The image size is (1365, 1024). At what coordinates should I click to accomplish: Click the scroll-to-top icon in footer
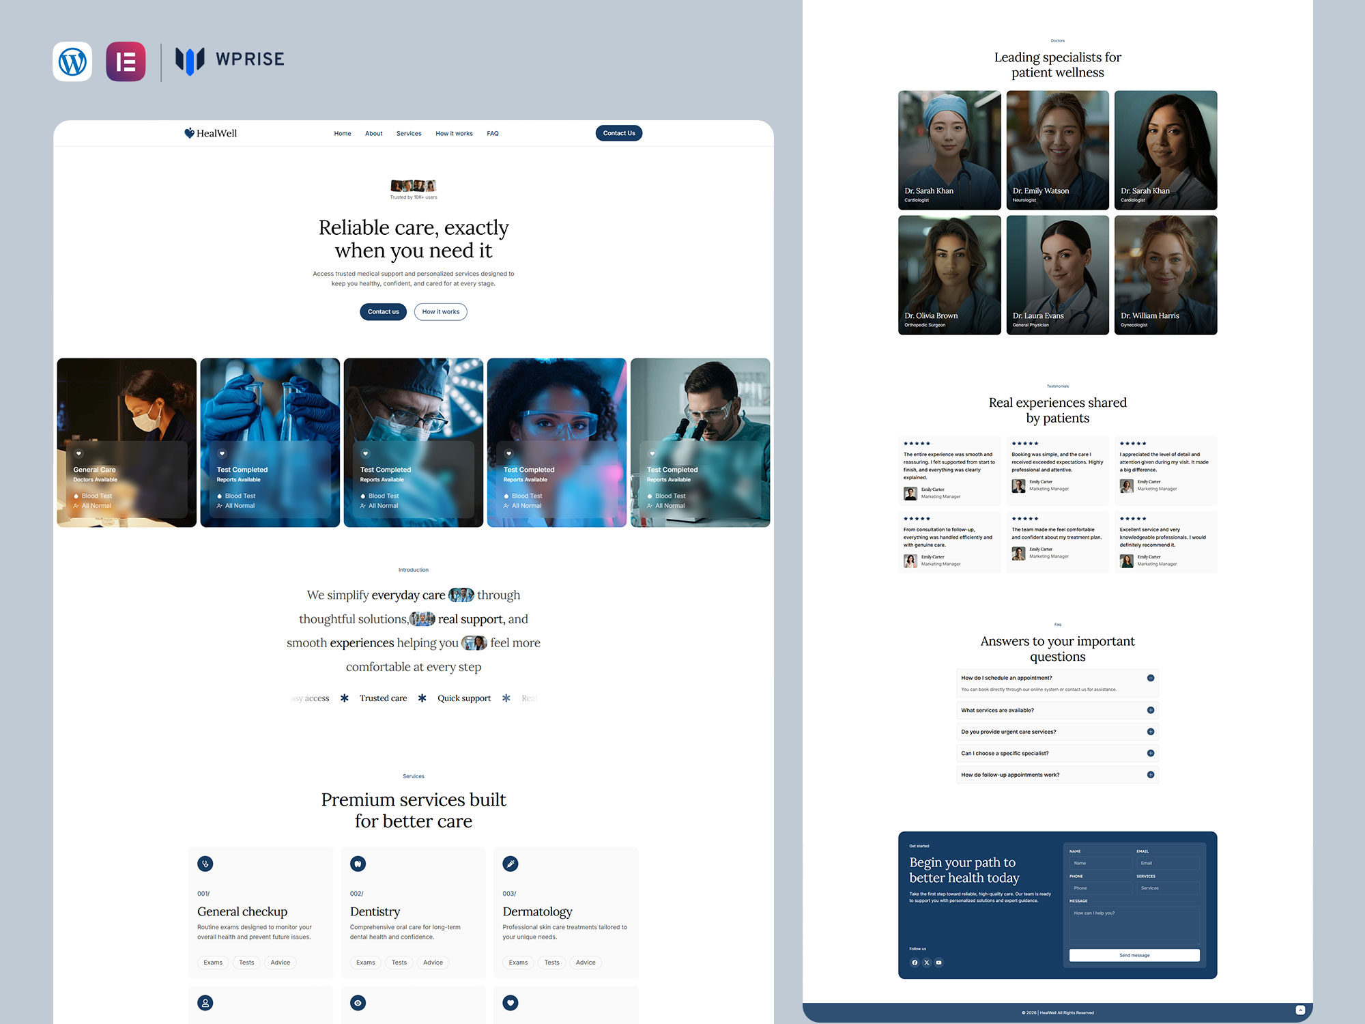point(1300,1010)
